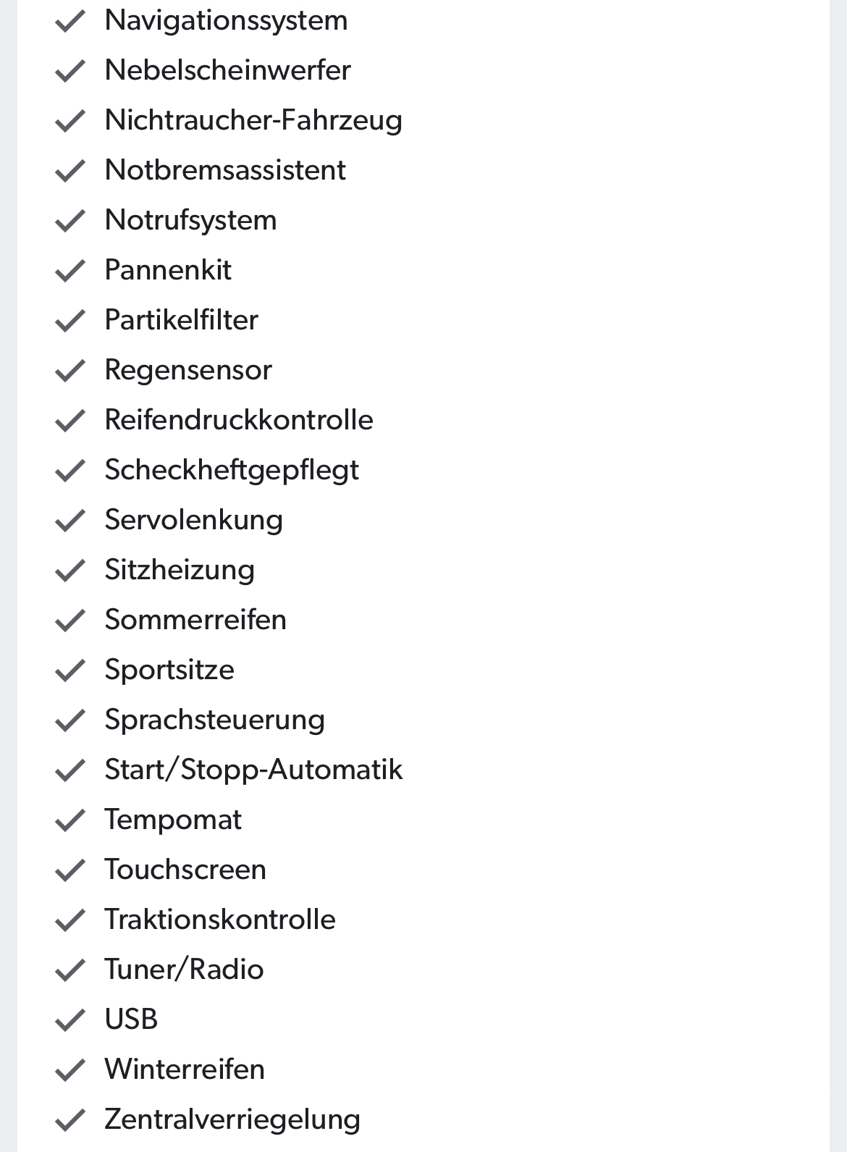
Task: Tap the checkmark beside Sitzheizung
Action: (x=70, y=571)
